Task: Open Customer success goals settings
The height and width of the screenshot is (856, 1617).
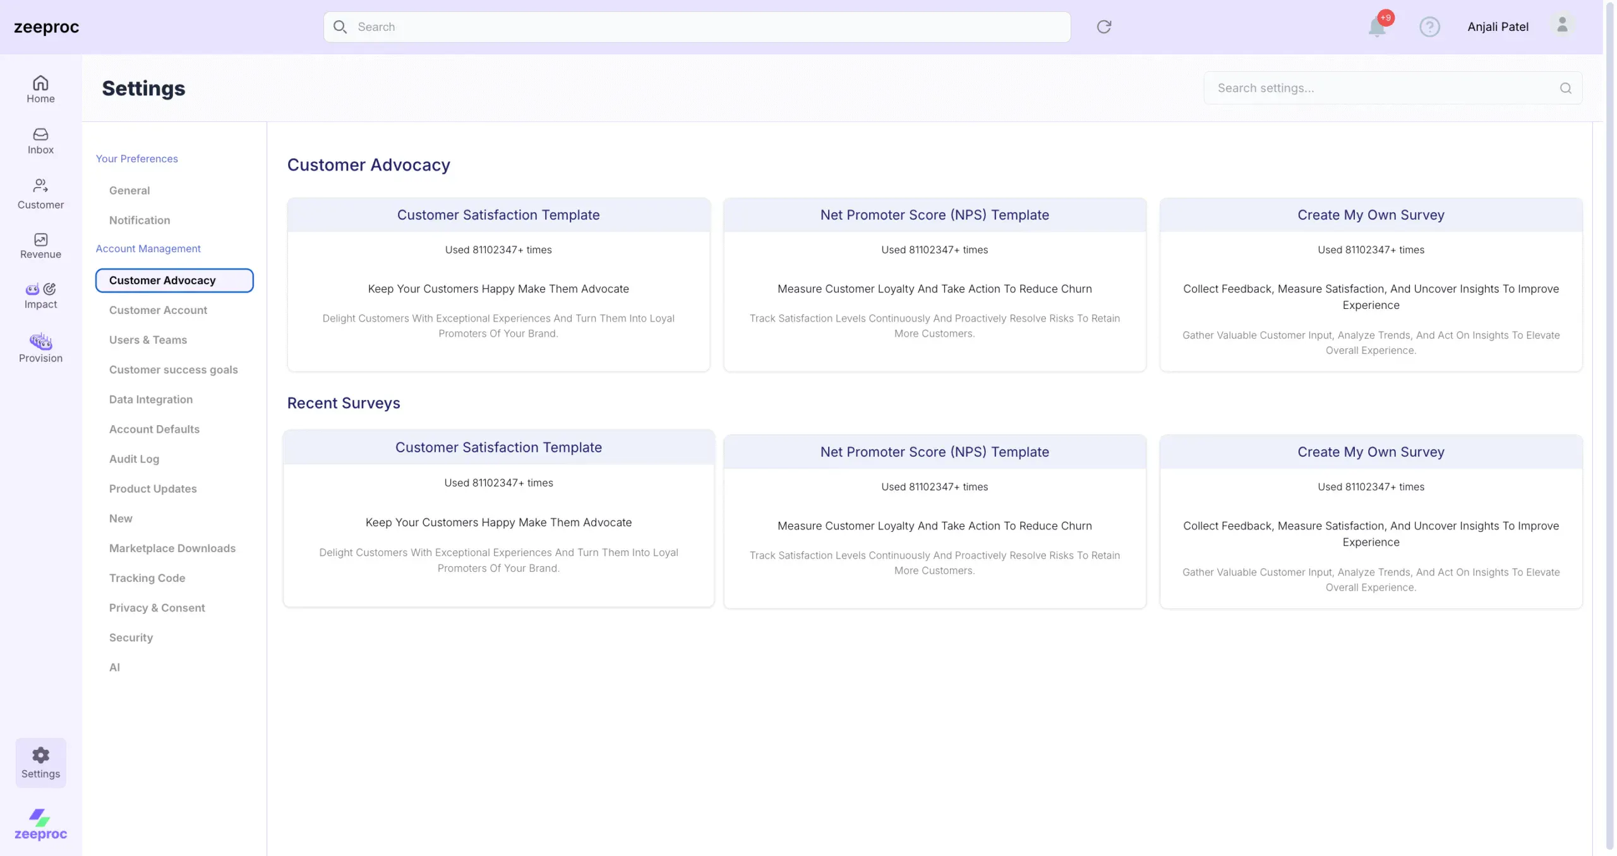Action: click(173, 369)
